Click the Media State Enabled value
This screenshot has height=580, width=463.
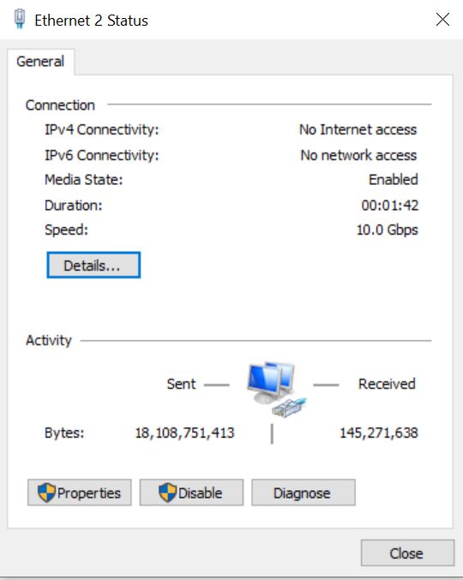394,180
